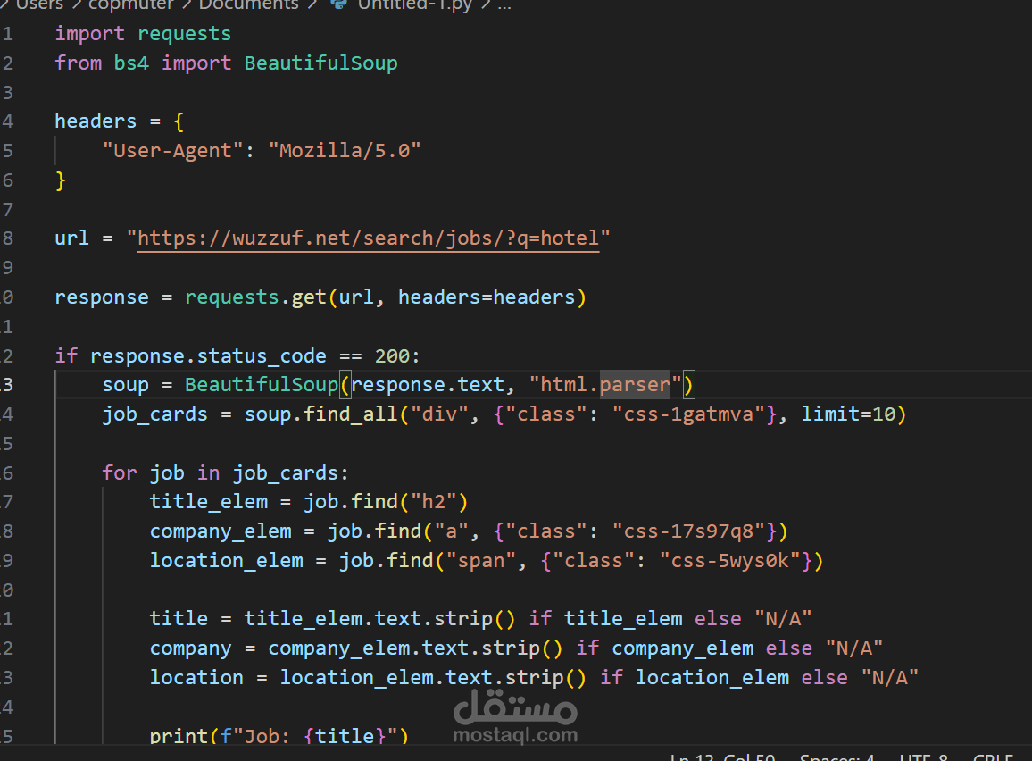This screenshot has width=1032, height=761.
Task: Open the Python file icon in breadcrumbs
Action: click(339, 4)
